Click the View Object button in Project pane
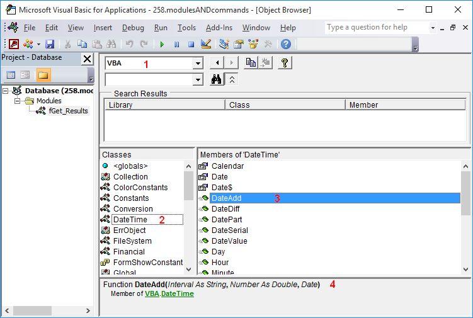The image size is (473, 318). point(26,76)
